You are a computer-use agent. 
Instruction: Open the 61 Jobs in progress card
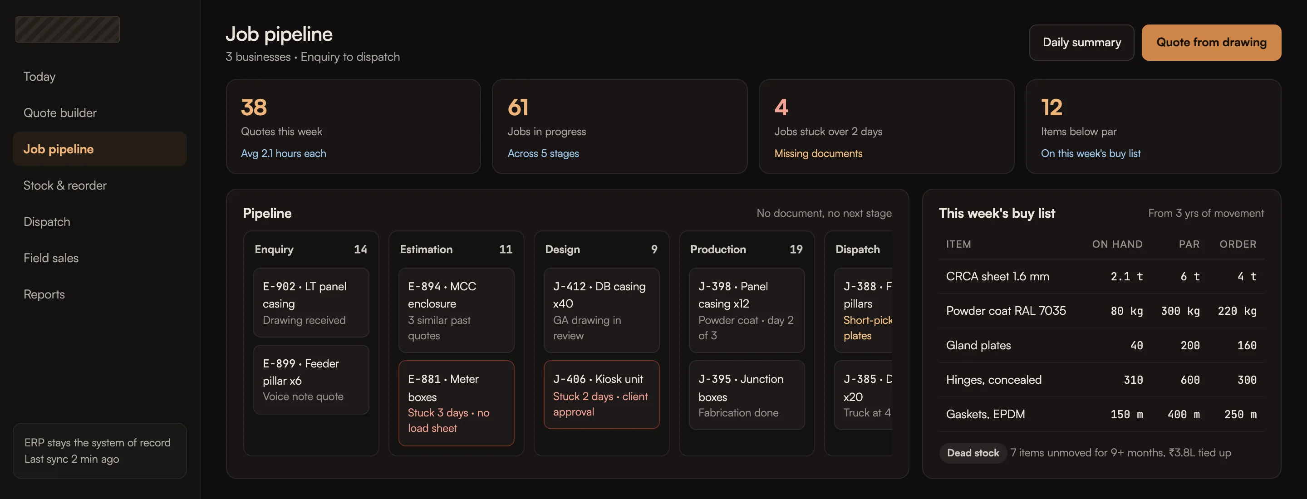point(619,126)
